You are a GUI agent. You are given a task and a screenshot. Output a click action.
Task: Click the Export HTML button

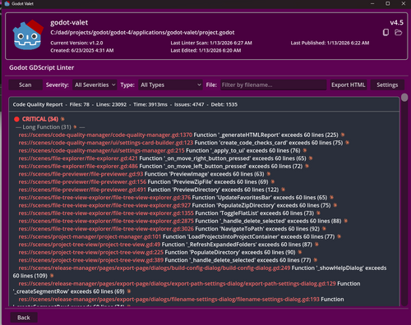pos(349,85)
